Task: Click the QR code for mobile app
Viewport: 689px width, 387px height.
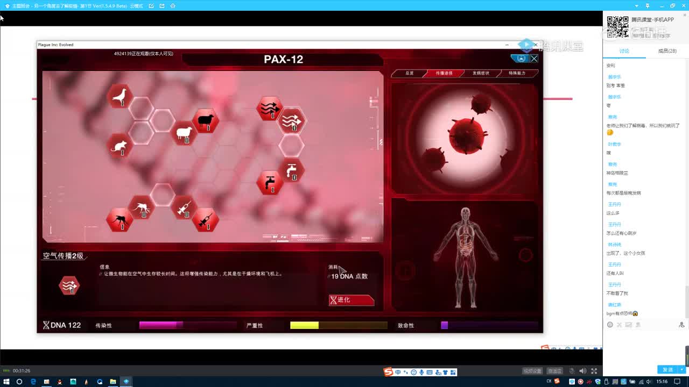Action: pos(617,27)
